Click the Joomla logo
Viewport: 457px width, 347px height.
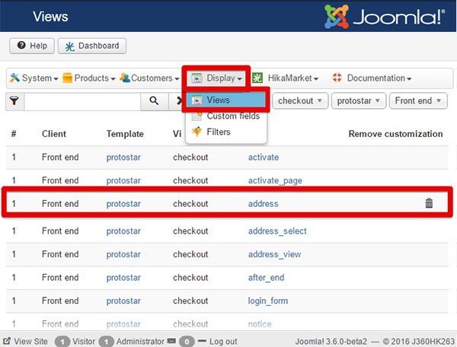(385, 17)
